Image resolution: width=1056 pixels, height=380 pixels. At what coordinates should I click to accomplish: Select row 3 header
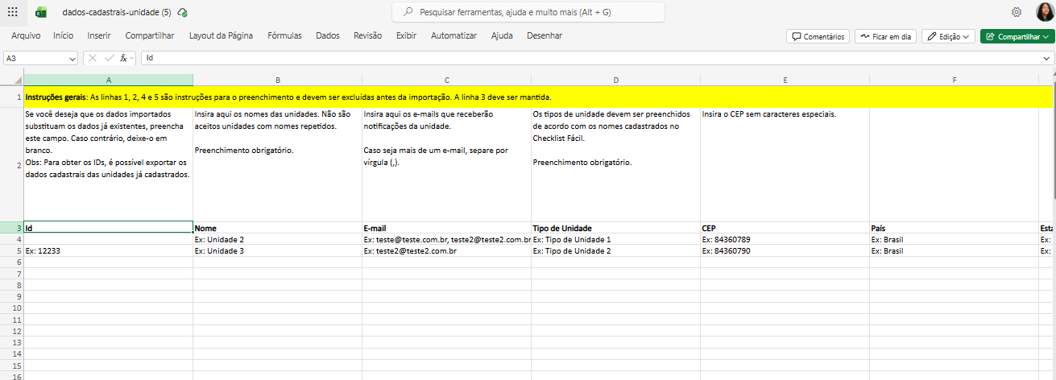point(12,228)
